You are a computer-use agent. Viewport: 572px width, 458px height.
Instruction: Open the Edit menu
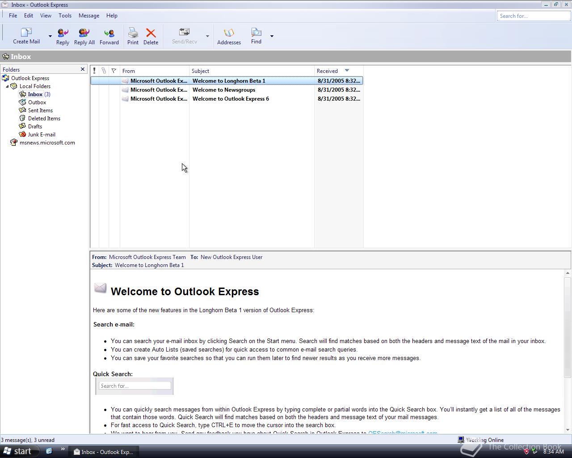[29, 15]
